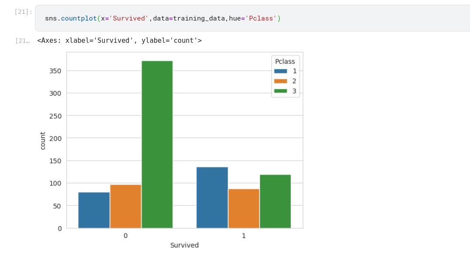Click the orange bar in Survived 1 group
470x262 pixels.
(x=244, y=208)
